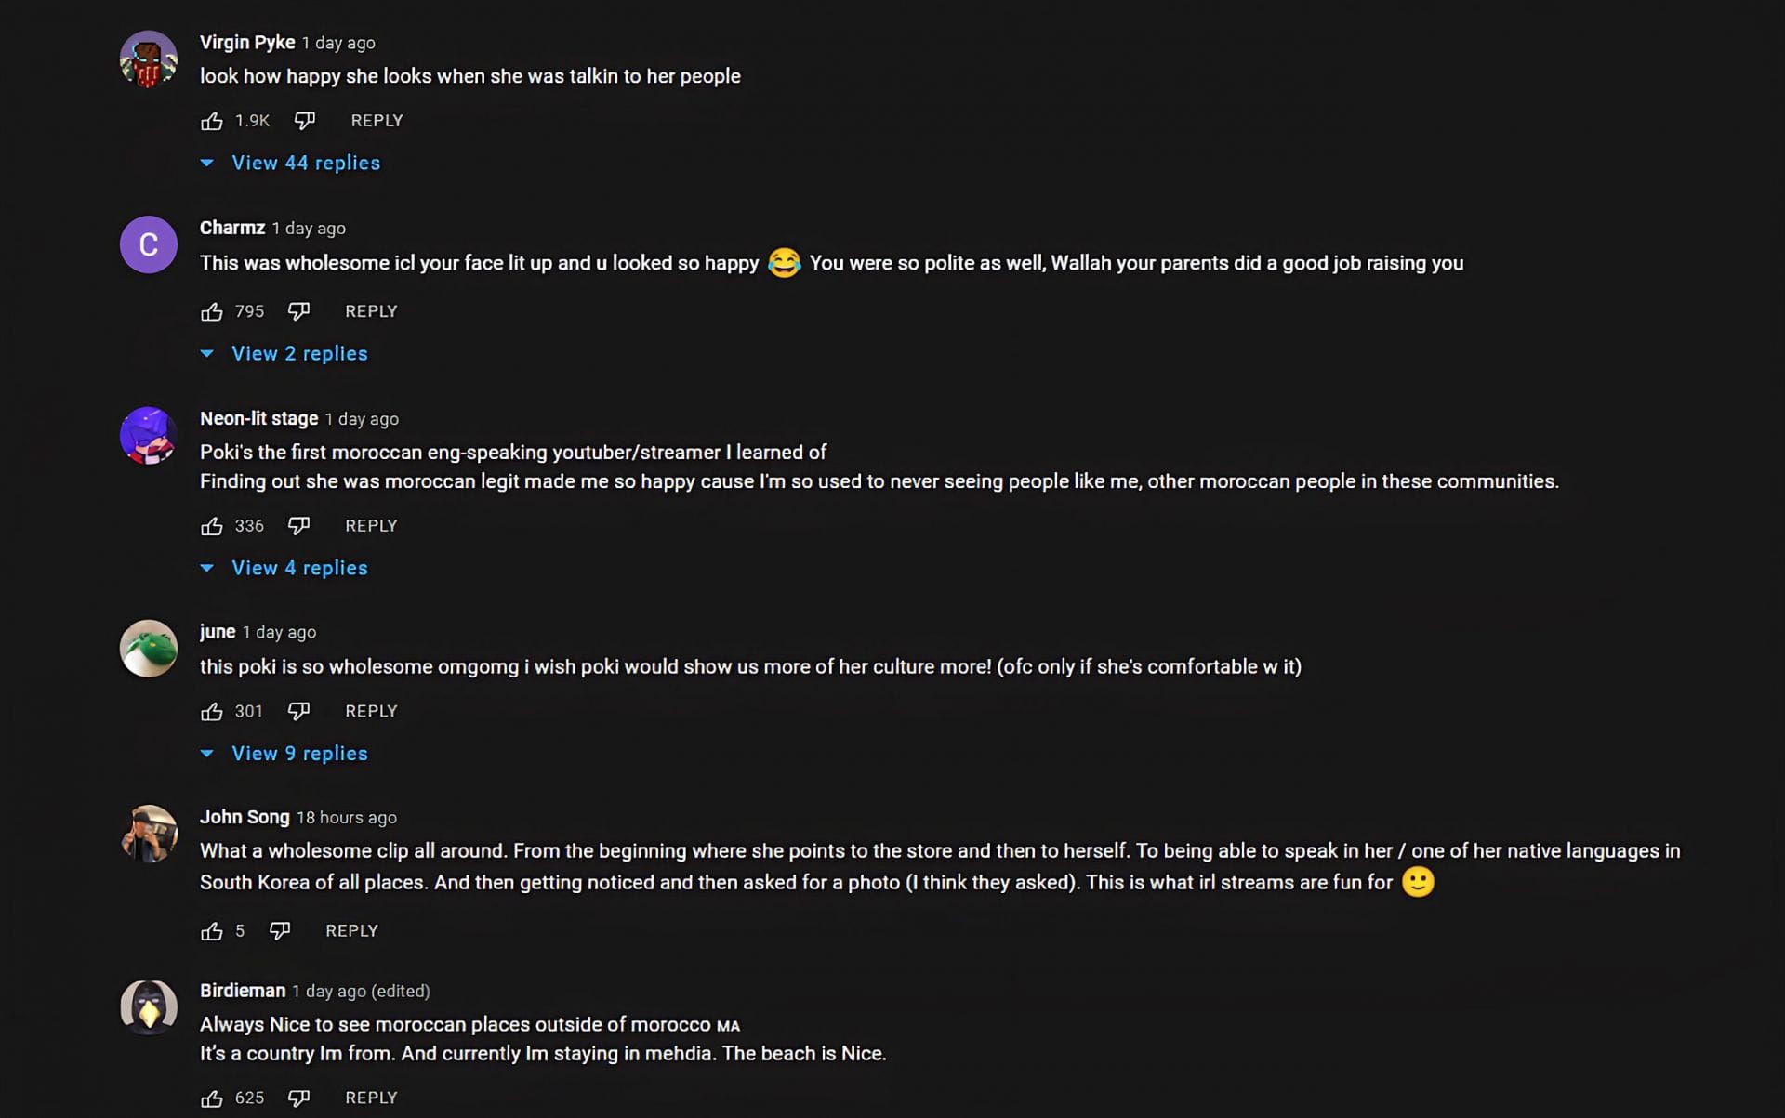Open Charmz's purple avatar profile

pyautogui.click(x=149, y=244)
